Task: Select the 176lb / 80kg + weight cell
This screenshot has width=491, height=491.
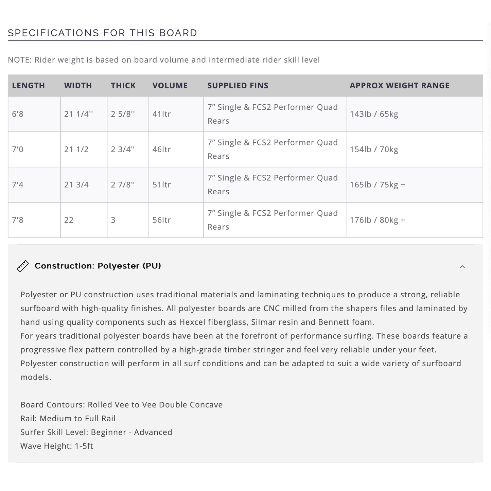Action: coord(378,220)
